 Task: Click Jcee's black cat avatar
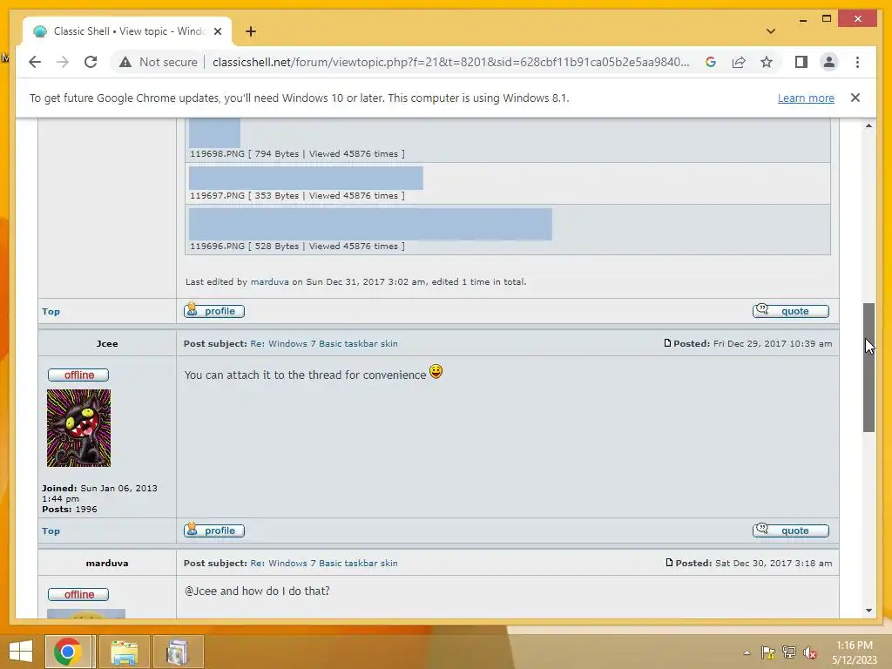click(x=78, y=428)
